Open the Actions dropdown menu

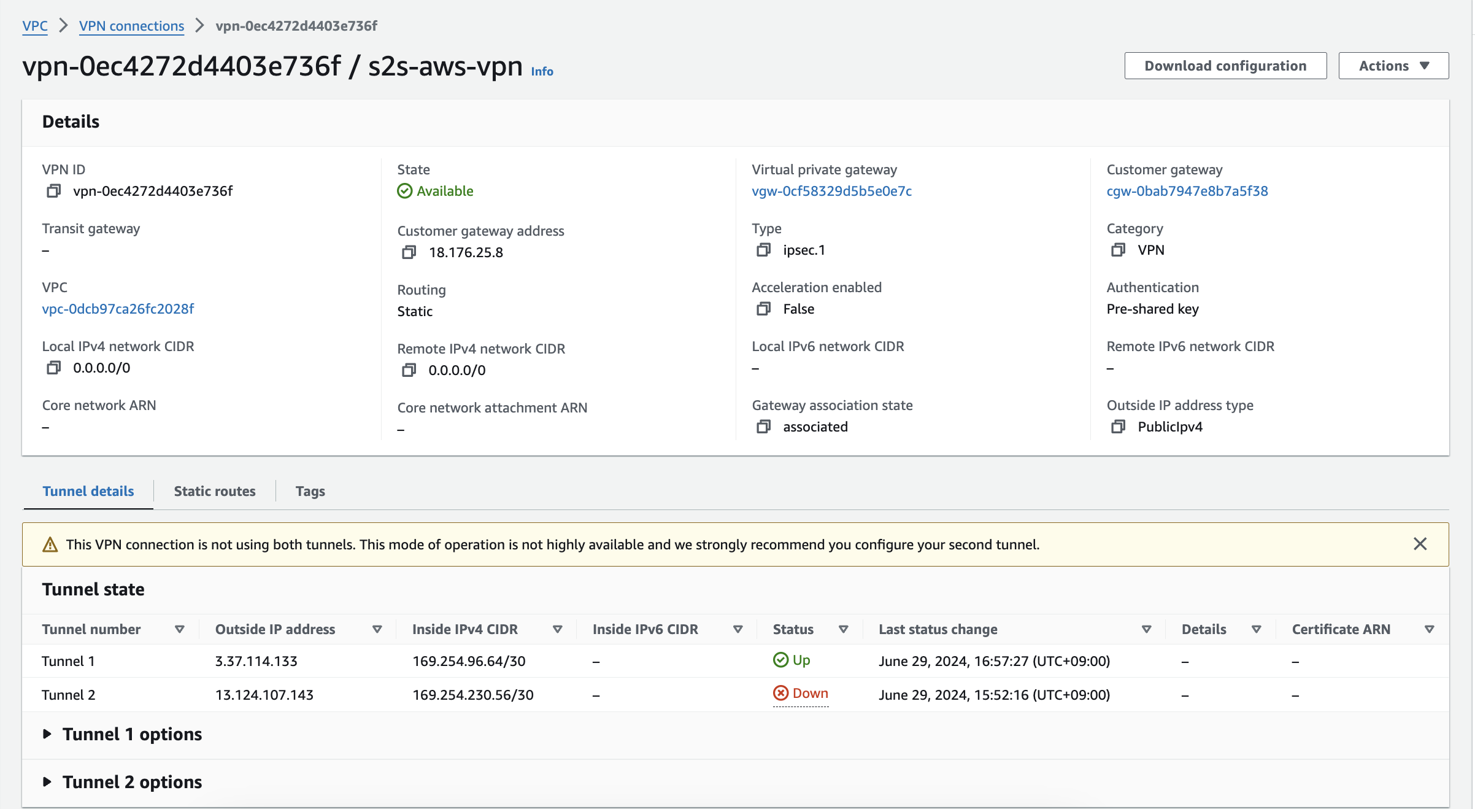pos(1393,66)
